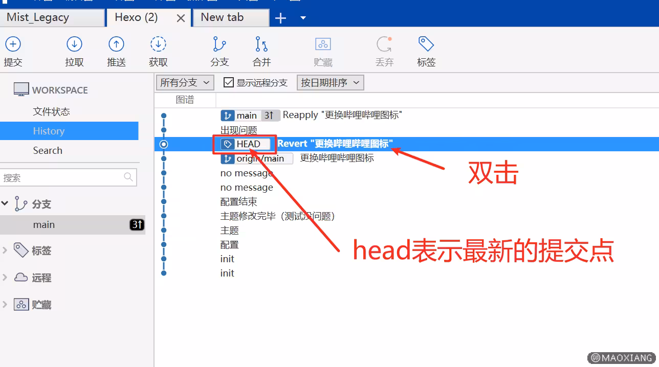Screen dimensions: 659x367
Task: Click the 拉取 (Pull) toolbar icon
Action: point(74,45)
